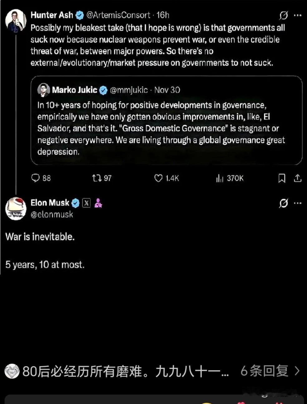Click the commenter's heart avatar at bottom
The height and width of the screenshot is (404, 307).
[12, 371]
